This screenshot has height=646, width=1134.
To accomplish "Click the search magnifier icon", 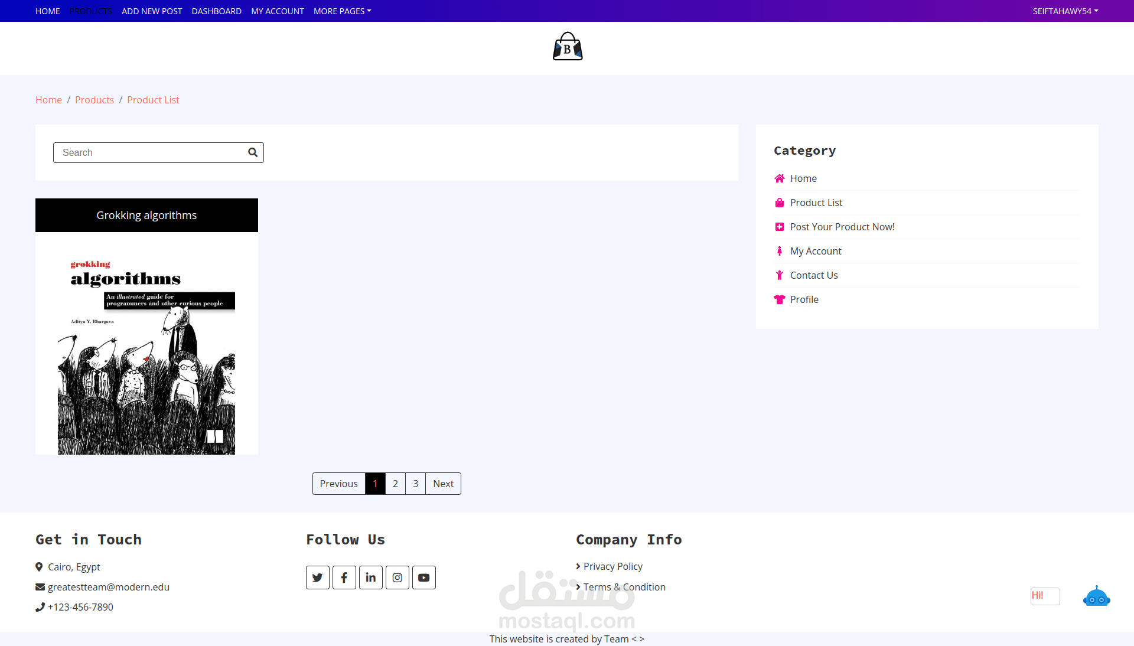I will pyautogui.click(x=253, y=152).
